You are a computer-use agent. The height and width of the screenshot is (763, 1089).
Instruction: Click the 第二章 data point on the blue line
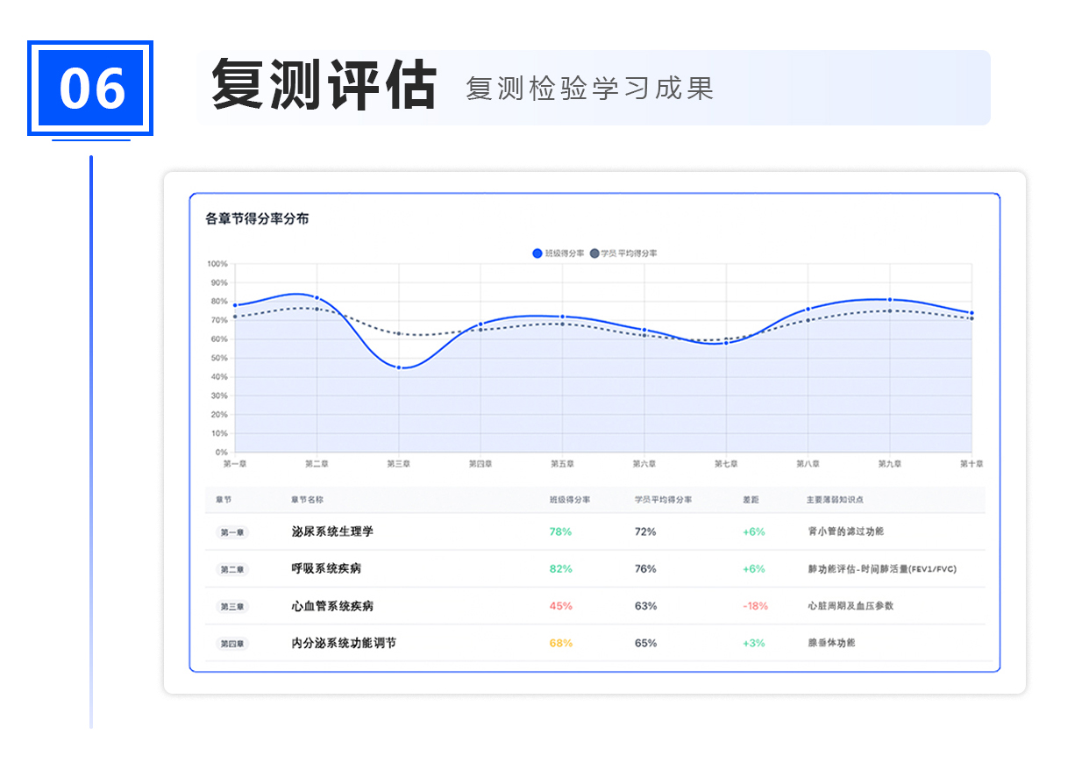click(x=317, y=298)
